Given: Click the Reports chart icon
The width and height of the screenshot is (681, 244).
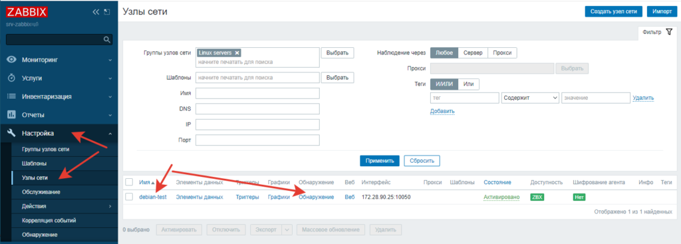Looking at the screenshot, I should click(12, 115).
